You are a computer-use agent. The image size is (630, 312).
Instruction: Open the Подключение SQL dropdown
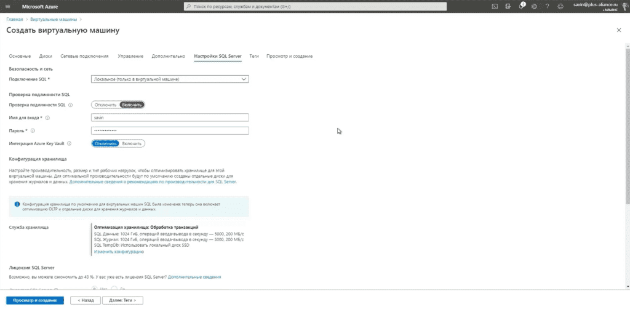click(170, 79)
